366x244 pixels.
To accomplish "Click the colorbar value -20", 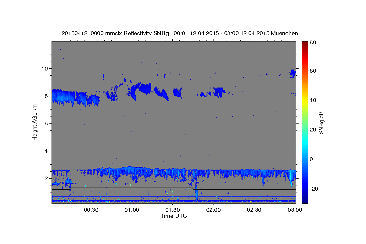I will (314, 189).
